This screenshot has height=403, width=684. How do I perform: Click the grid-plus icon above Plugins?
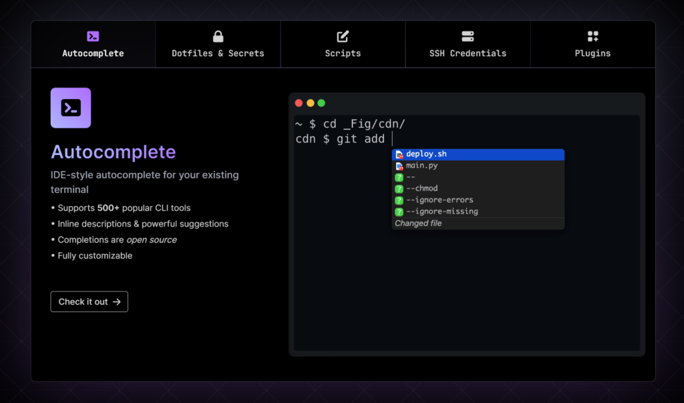point(592,37)
